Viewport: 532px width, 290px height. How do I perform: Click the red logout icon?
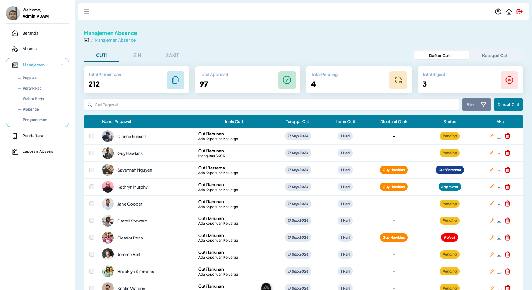coord(519,12)
